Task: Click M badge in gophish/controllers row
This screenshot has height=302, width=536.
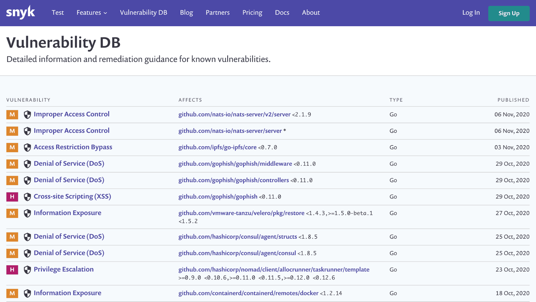Action: [x=12, y=180]
